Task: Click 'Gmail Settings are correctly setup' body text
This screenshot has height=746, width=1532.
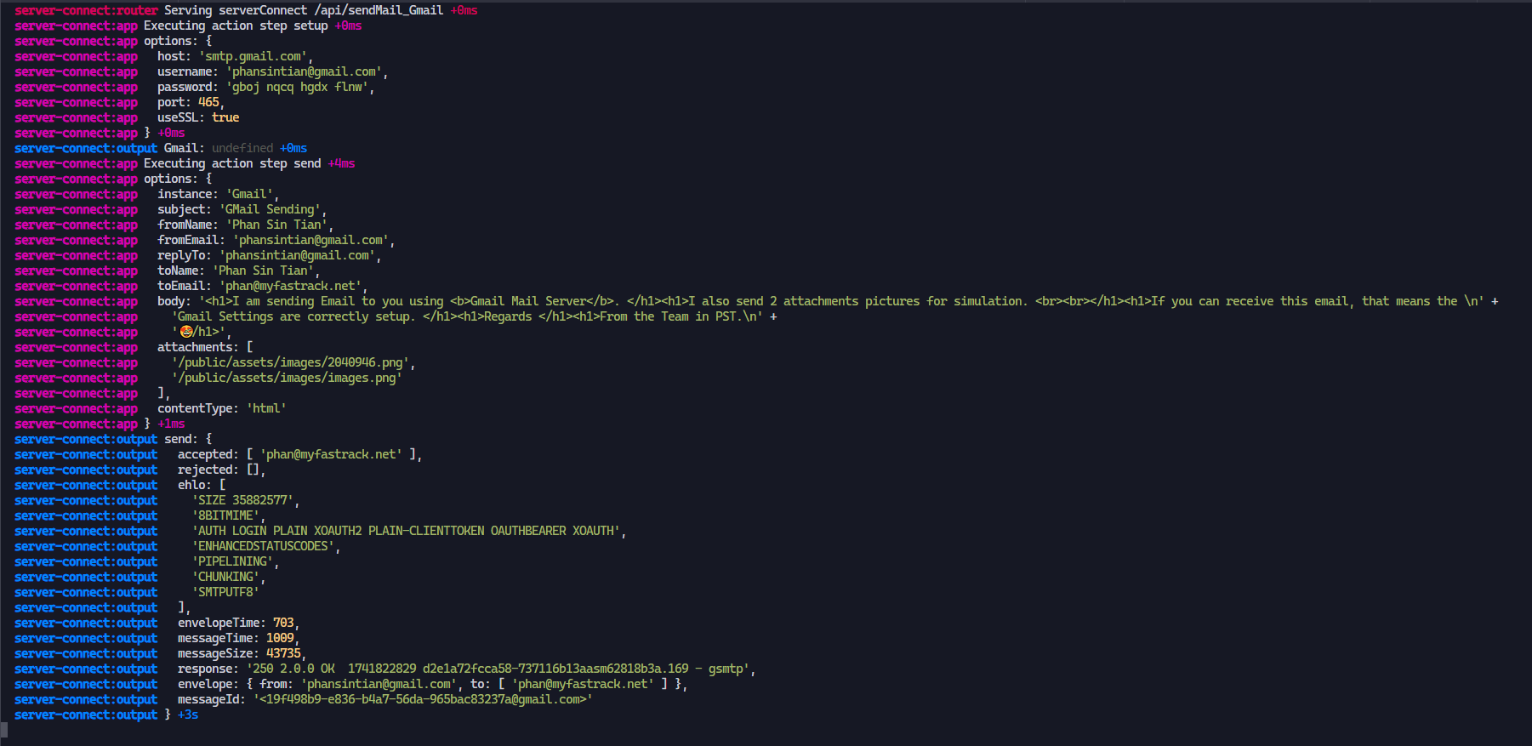Action: pos(294,316)
